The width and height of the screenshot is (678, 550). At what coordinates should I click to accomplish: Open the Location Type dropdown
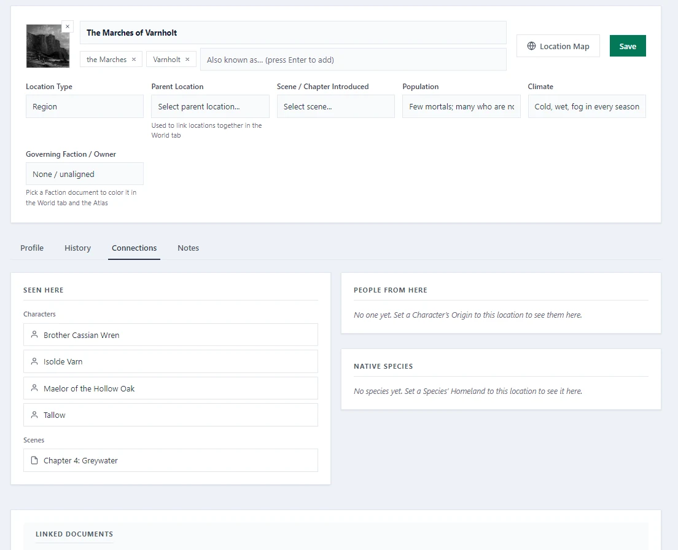tap(85, 106)
